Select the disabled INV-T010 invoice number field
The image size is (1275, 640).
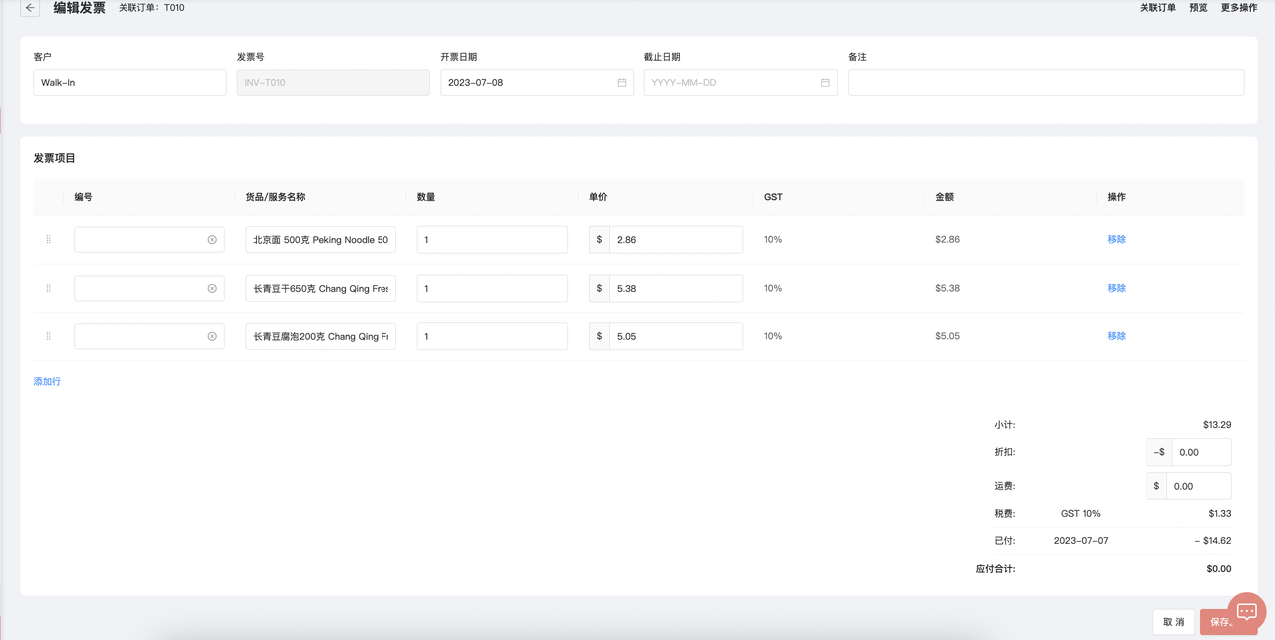pyautogui.click(x=333, y=83)
